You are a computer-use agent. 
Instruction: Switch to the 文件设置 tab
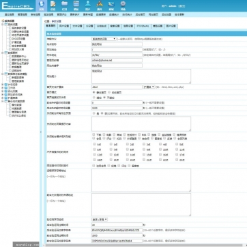pyautogui.click(x=77, y=26)
